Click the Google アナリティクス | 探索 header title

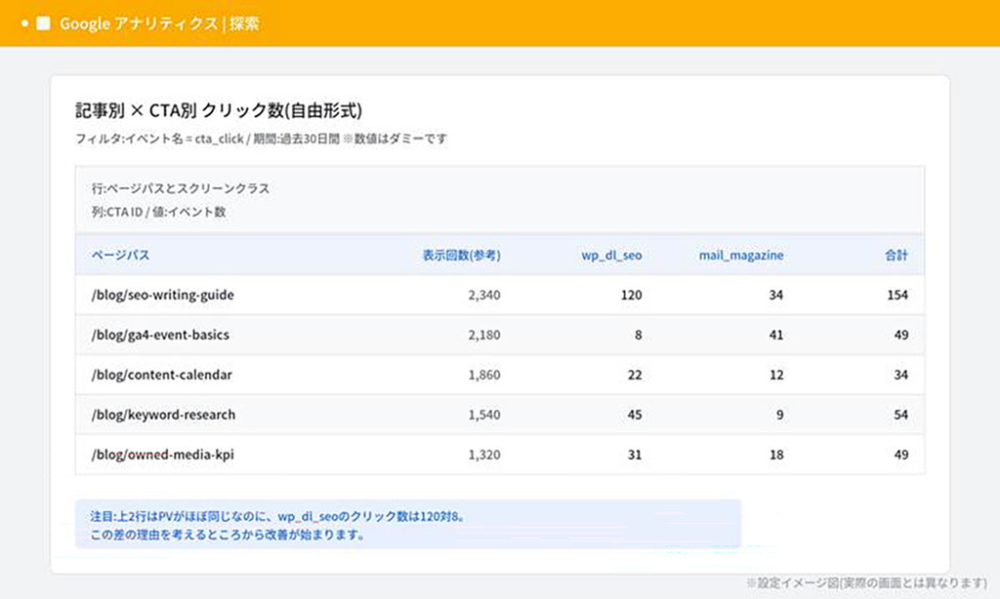point(159,23)
